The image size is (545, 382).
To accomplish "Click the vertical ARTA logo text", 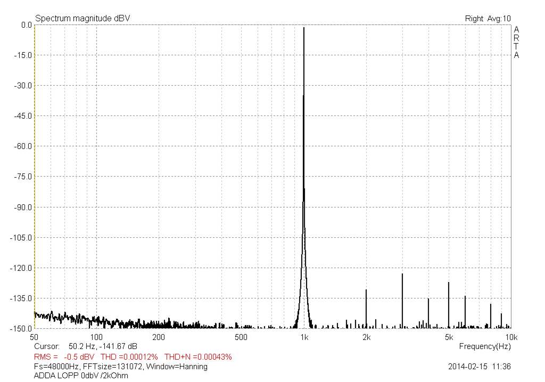I will click(x=516, y=42).
